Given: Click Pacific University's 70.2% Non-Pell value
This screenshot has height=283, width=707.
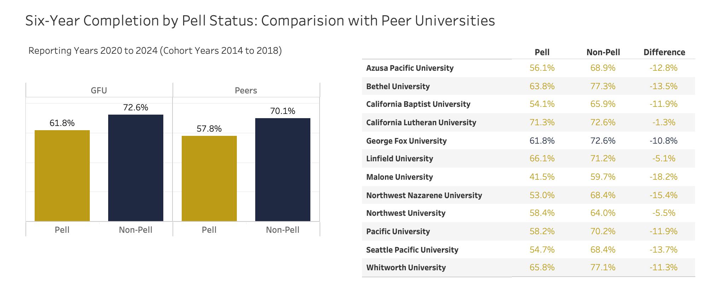Looking at the screenshot, I should pos(603,231).
